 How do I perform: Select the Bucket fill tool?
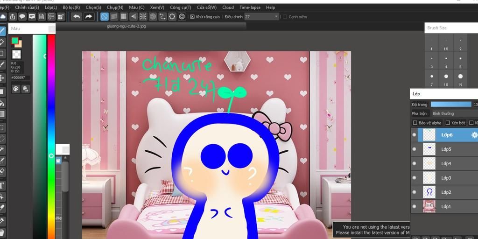pyautogui.click(x=2, y=103)
